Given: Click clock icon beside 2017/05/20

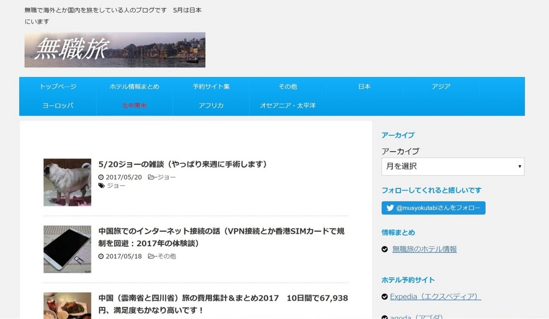Looking at the screenshot, I should (x=101, y=177).
